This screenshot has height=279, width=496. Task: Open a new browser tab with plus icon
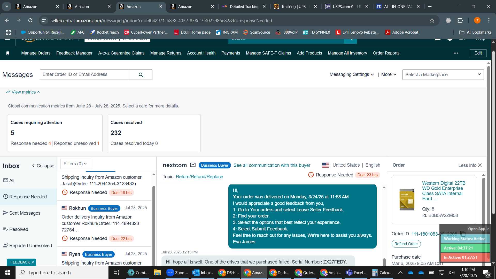[430, 6]
